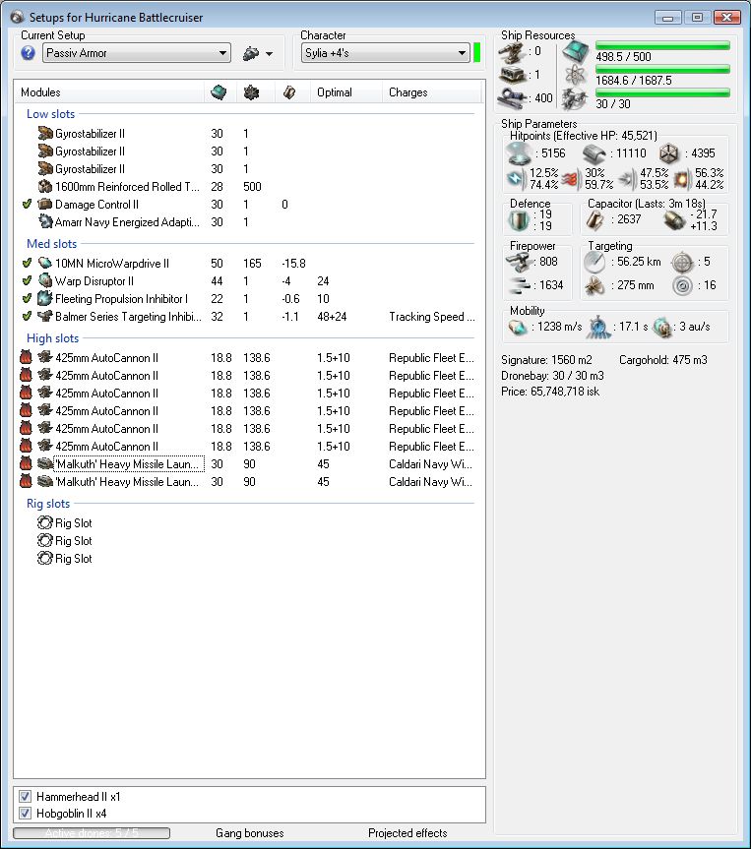
Task: Toggle the Fleeting Propulsion Inhibitor I checkmark
Action: pyautogui.click(x=27, y=298)
